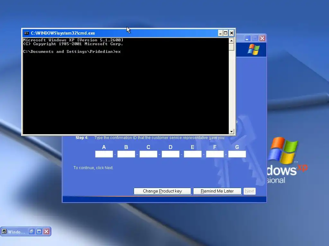The height and width of the screenshot is (246, 329).
Task: Click confirmation ID field G
Action: 237,154
